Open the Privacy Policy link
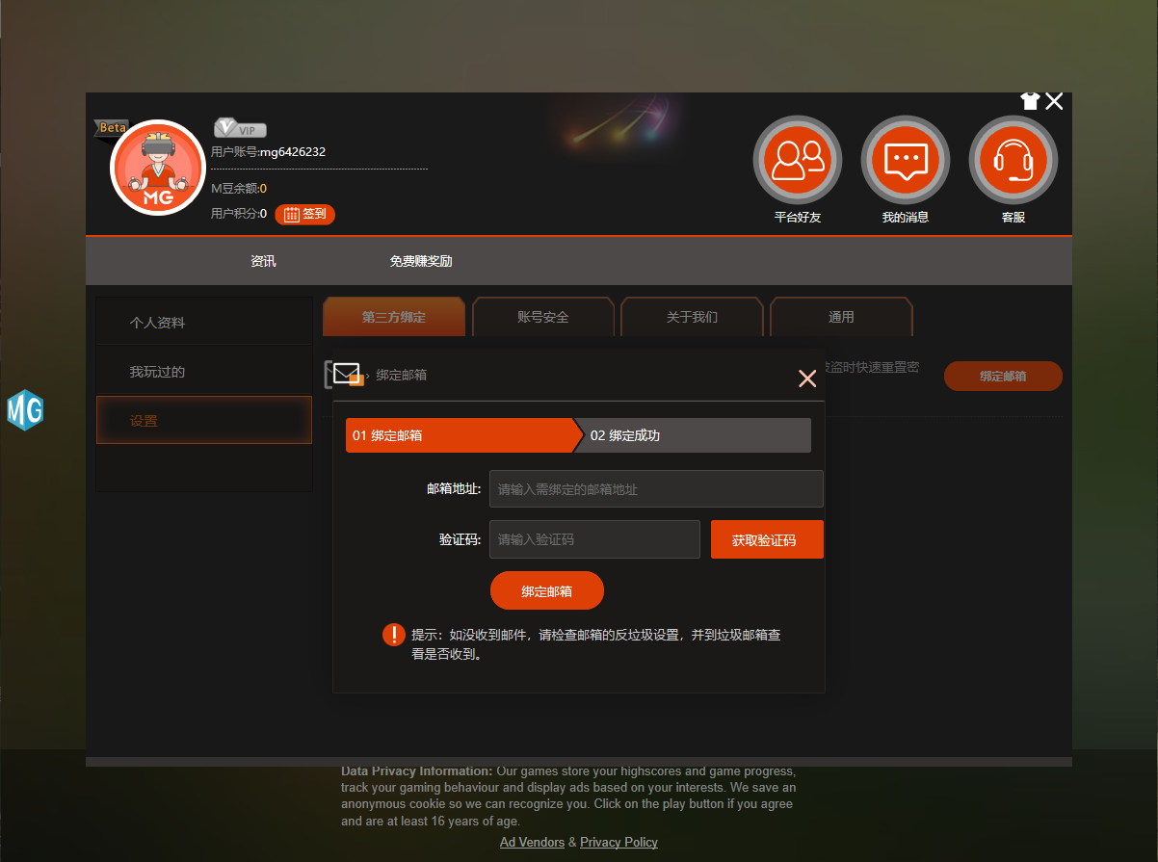The width and height of the screenshot is (1158, 862). pyautogui.click(x=618, y=842)
